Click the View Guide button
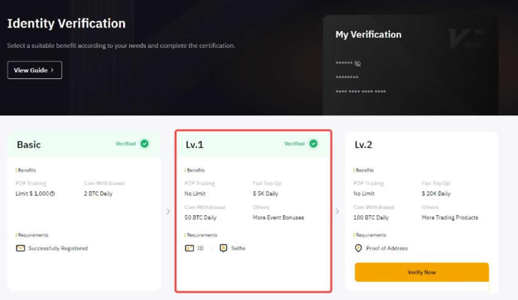 tap(34, 70)
